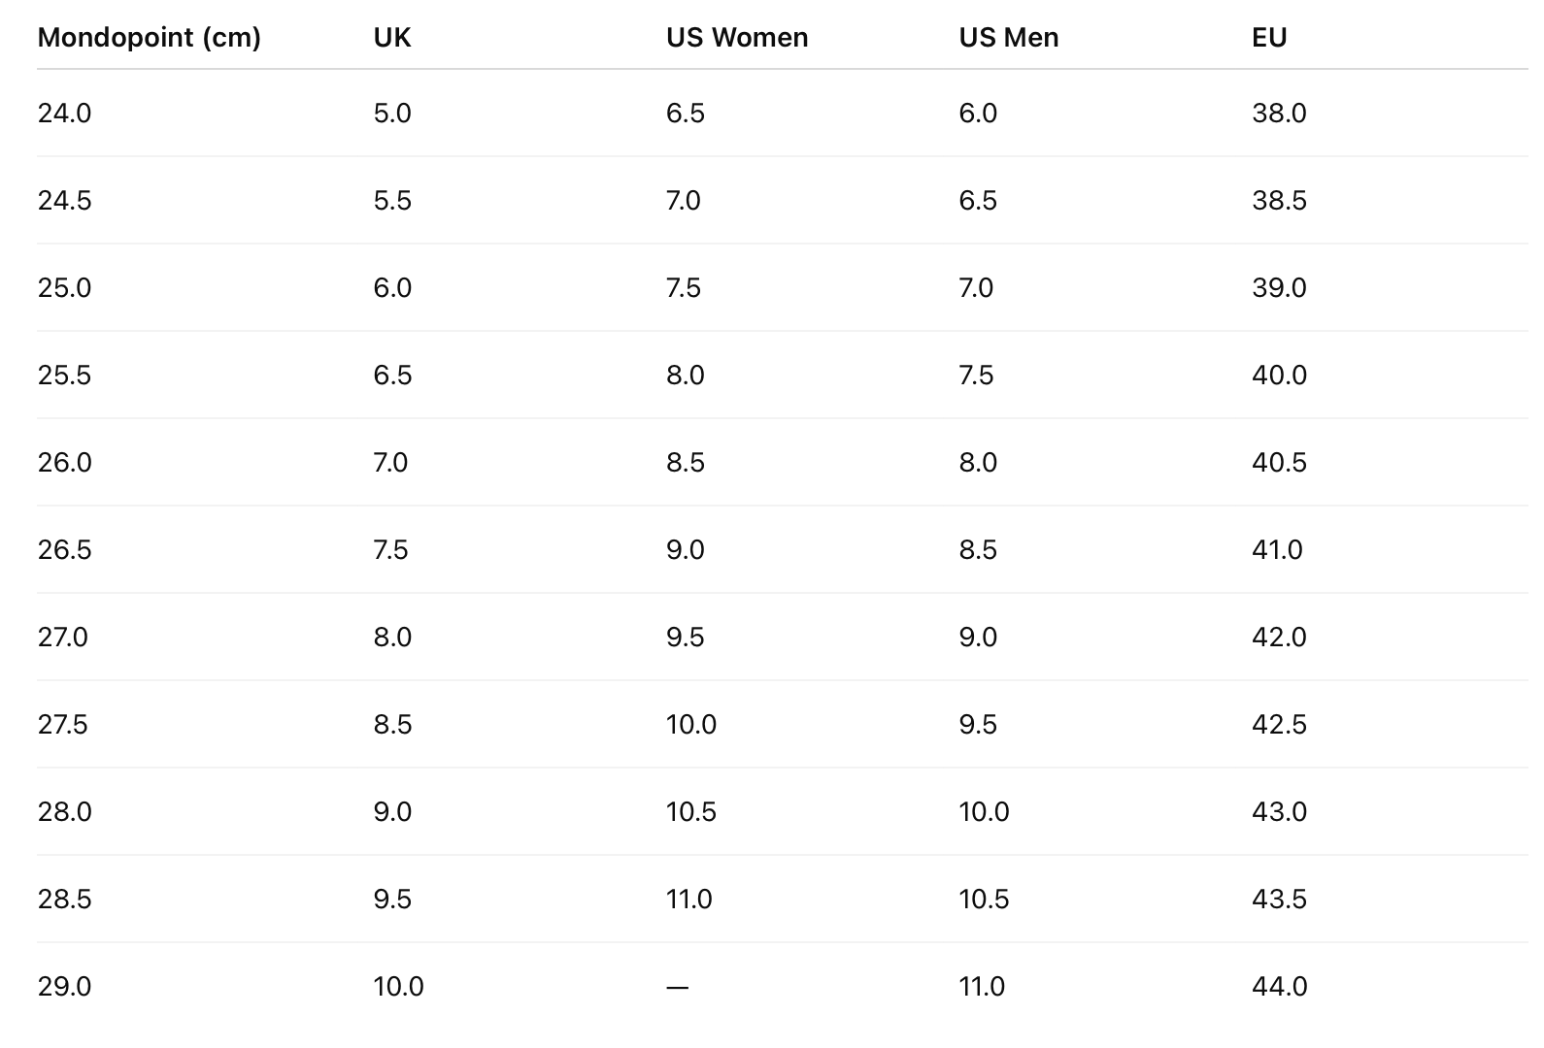Click the EU 42.0 cell

pos(1279,638)
